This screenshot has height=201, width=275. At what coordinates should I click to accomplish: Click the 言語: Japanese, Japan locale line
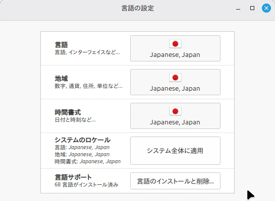click(x=82, y=148)
